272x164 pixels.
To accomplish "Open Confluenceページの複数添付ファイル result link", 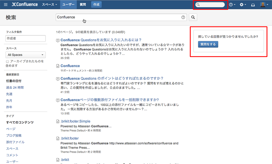I will (110, 100).
